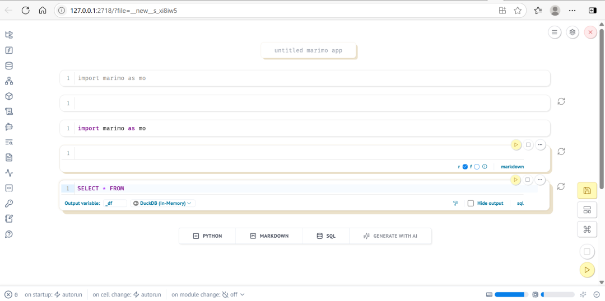This screenshot has width=605, height=301.
Task: Toggle app view layout icon below save
Action: (x=587, y=210)
